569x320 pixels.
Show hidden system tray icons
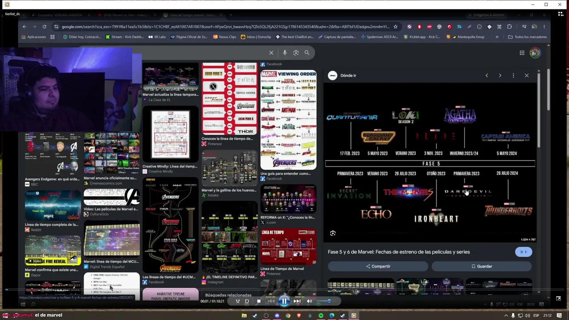(x=505, y=316)
